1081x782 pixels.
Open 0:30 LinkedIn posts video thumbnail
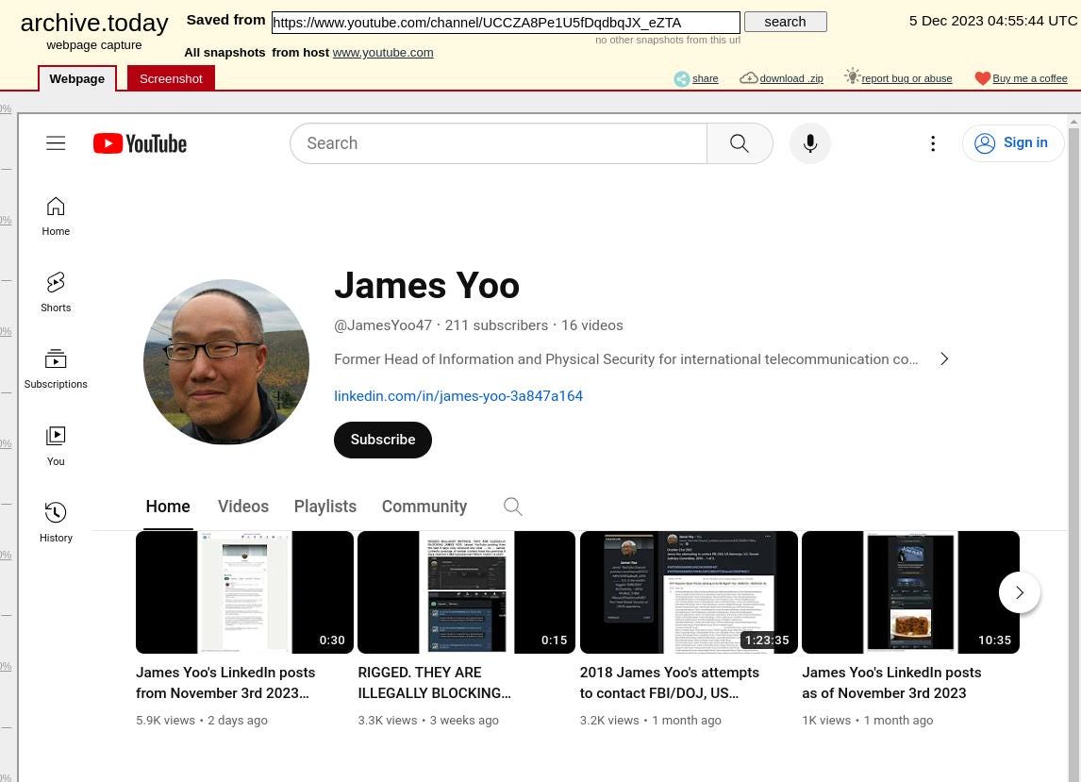244,592
